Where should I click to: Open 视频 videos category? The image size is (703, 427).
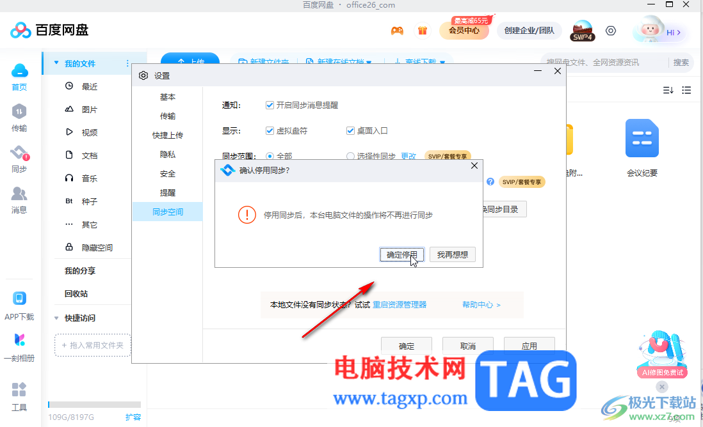[89, 132]
